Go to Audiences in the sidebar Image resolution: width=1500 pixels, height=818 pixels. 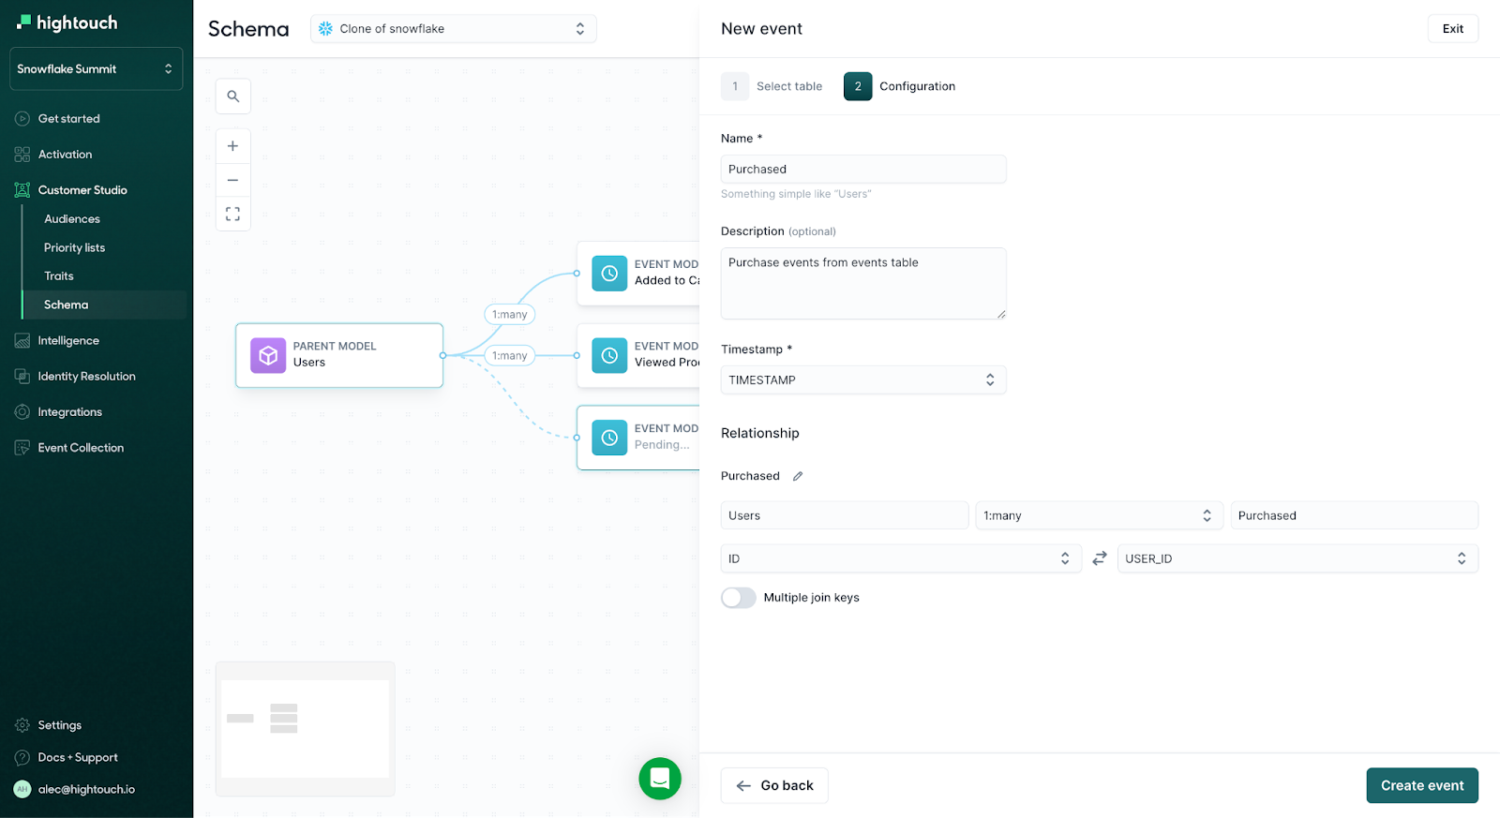72,219
